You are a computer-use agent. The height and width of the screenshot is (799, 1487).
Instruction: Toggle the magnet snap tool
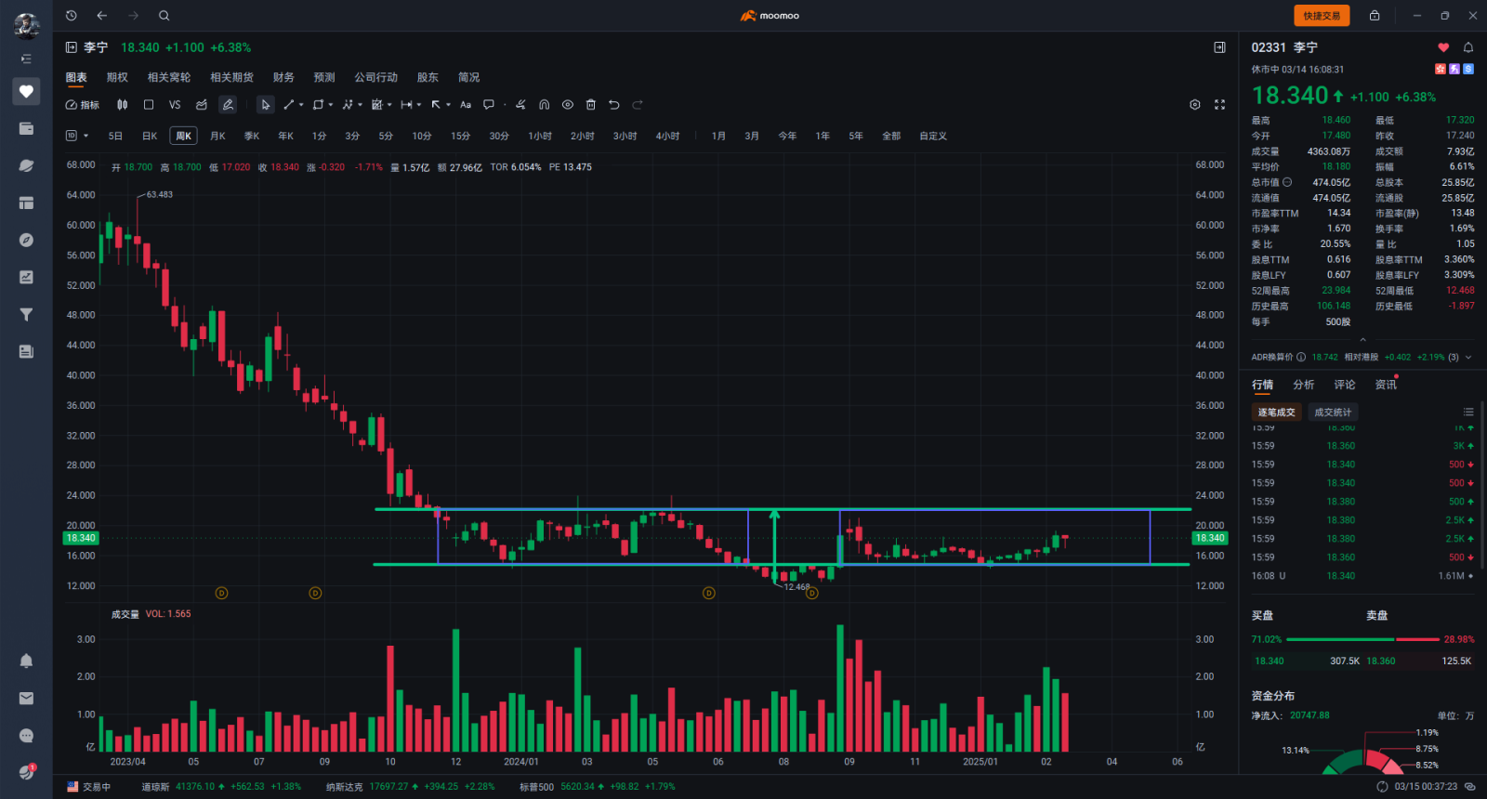pos(545,105)
